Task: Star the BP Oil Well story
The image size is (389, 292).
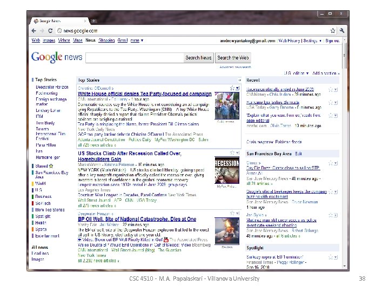Action: 232,213
